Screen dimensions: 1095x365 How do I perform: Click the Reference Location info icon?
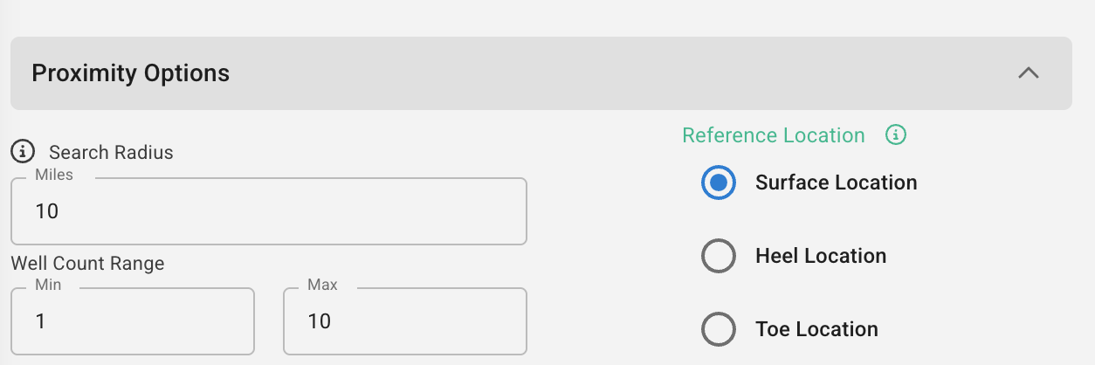[896, 135]
